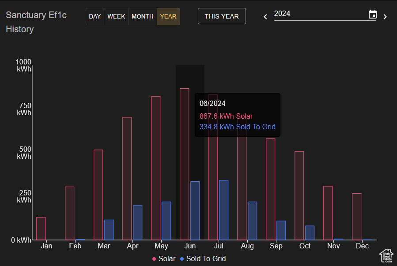Click the March Solar bar
This screenshot has height=266, width=397.
98,195
